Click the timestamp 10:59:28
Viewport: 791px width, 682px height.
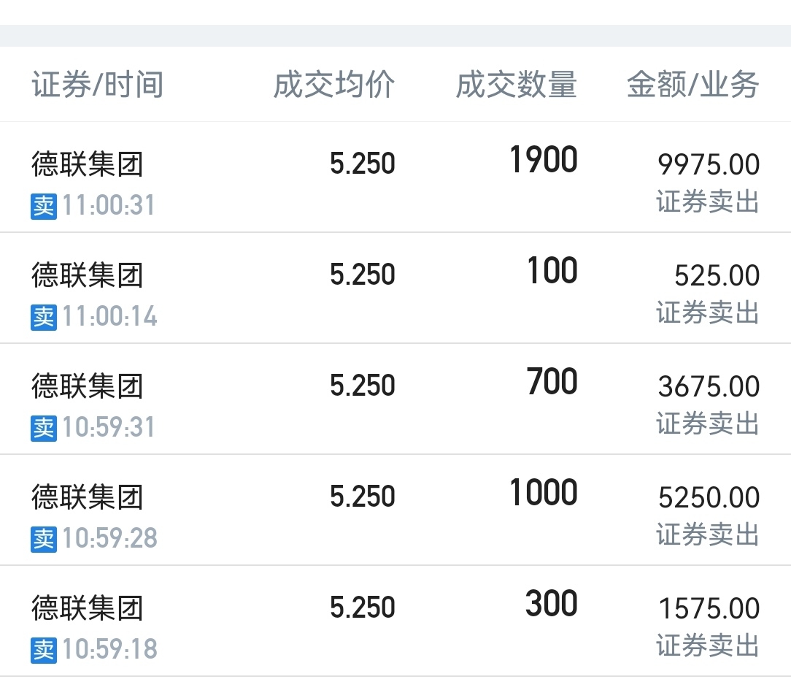(x=109, y=539)
